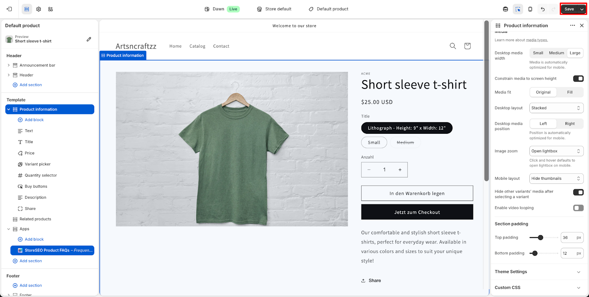Increase quantity with the plus icon
Image resolution: width=589 pixels, height=297 pixels.
click(x=400, y=170)
